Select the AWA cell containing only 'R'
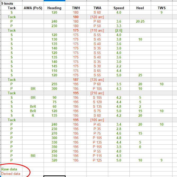 tap(33, 115)
